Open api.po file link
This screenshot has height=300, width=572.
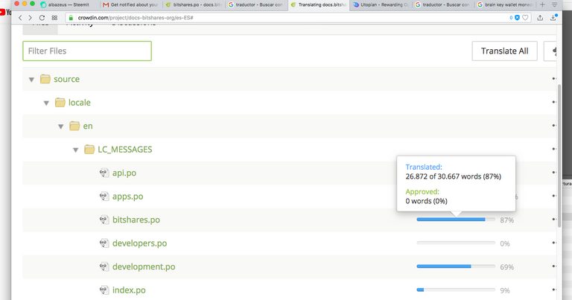point(124,173)
